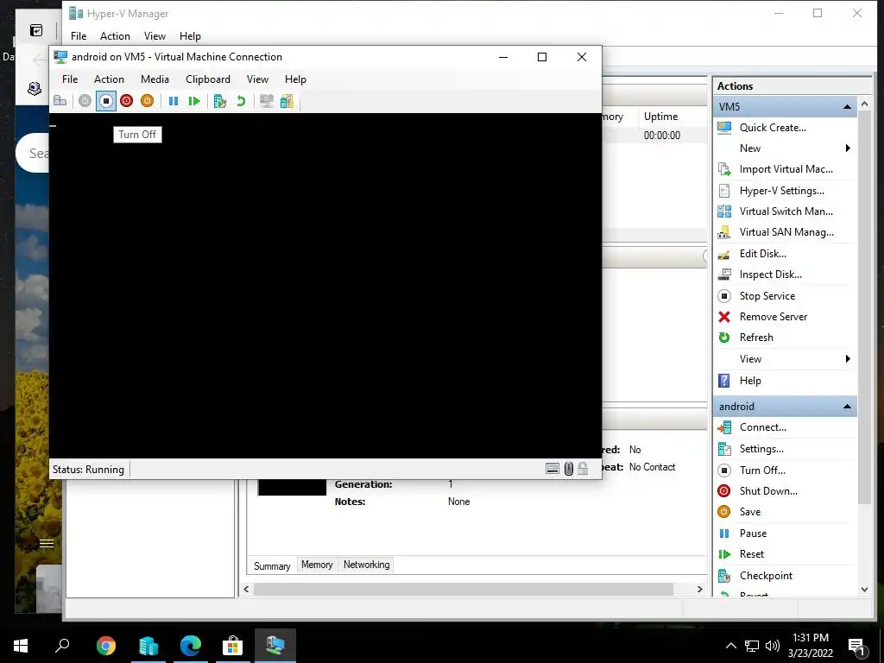Reset the VM with the green toolbar icon
Viewport: 884px width, 663px height.
pyautogui.click(x=194, y=101)
